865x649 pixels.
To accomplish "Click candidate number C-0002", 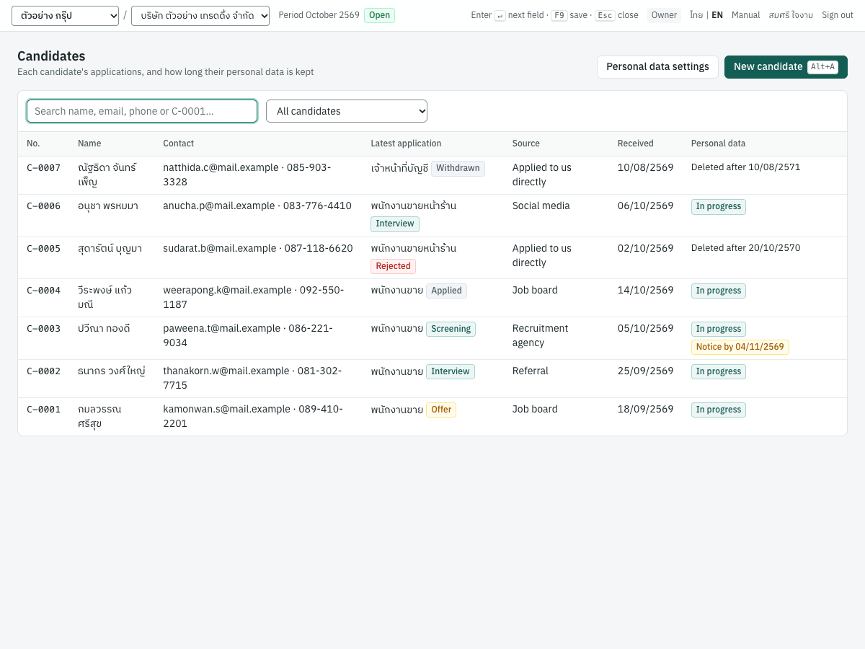I will 44,371.
